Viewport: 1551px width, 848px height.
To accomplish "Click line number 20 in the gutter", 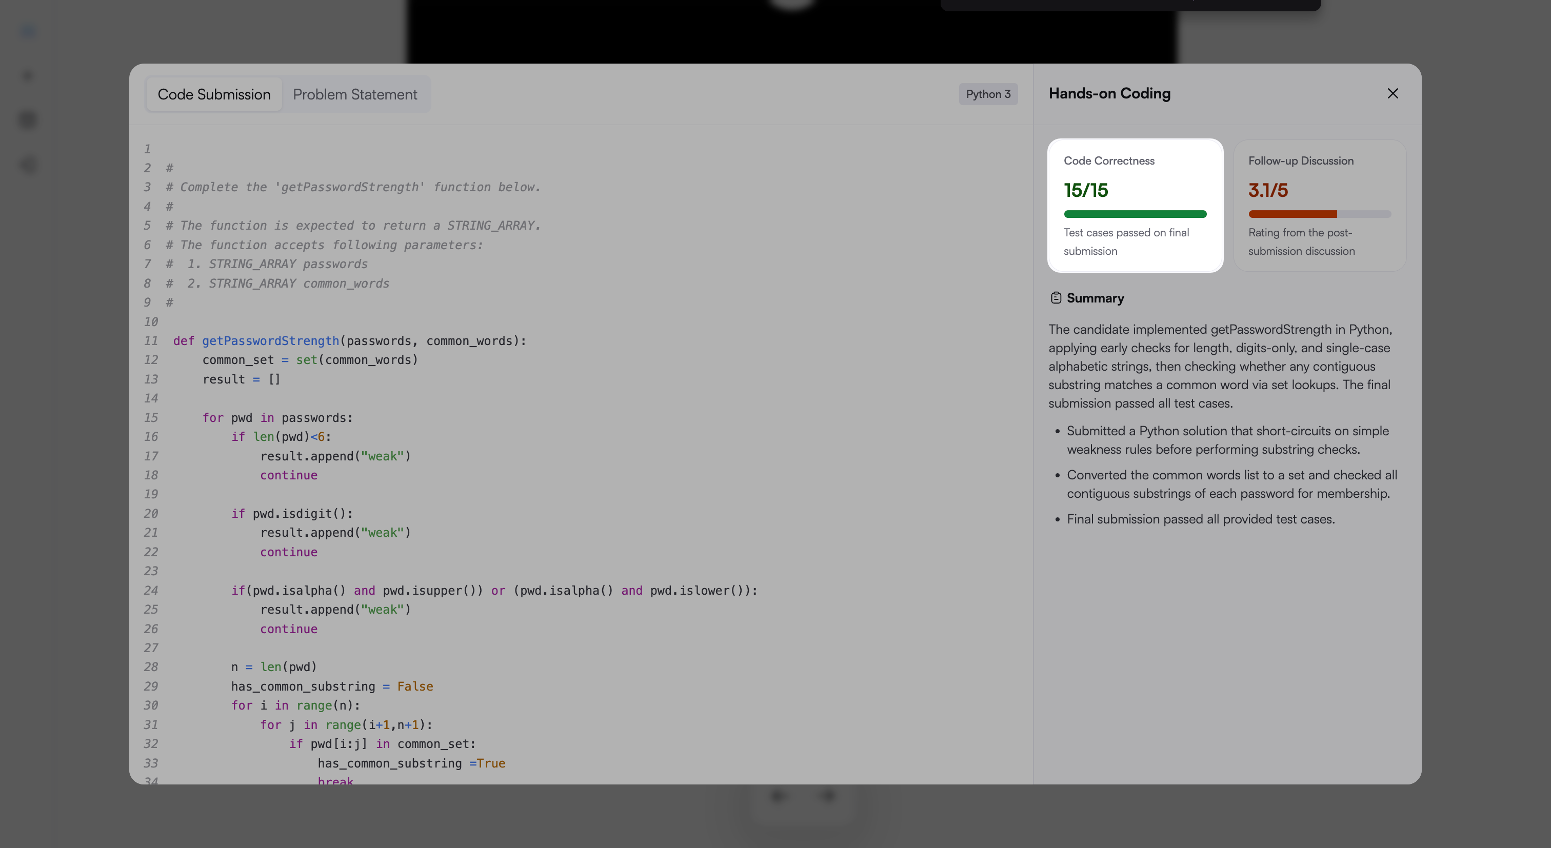I will point(150,513).
